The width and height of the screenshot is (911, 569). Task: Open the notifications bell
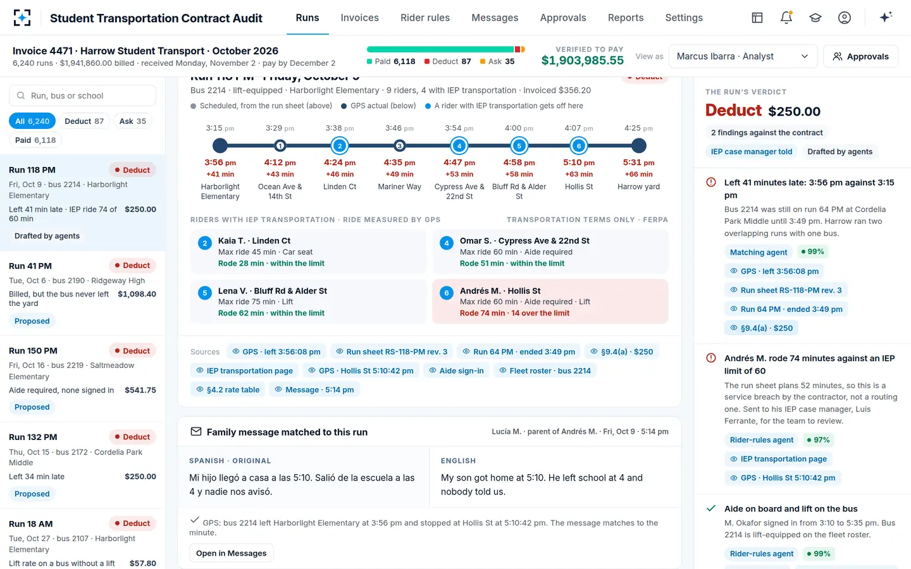tap(786, 18)
